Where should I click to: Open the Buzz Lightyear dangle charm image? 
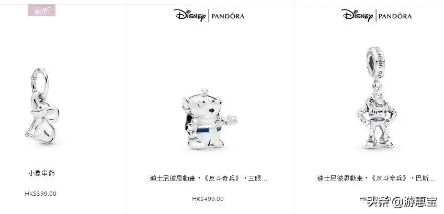tap(376, 98)
